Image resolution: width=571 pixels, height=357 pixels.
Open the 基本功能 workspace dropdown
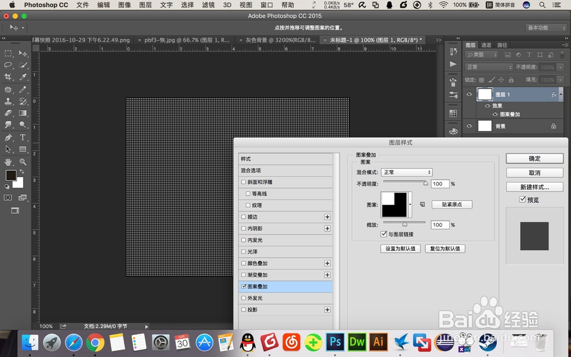pyautogui.click(x=546, y=27)
